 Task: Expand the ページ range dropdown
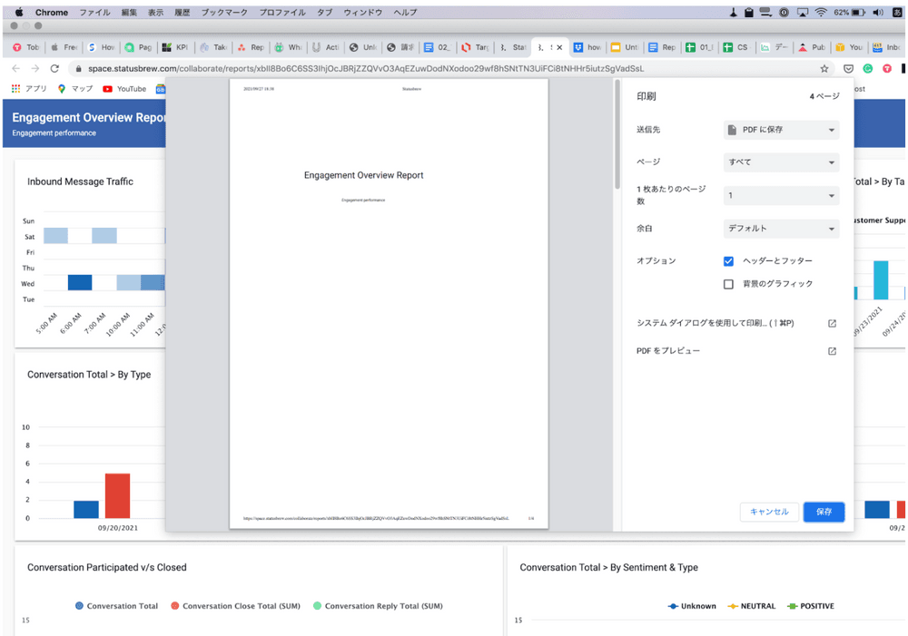pos(781,162)
